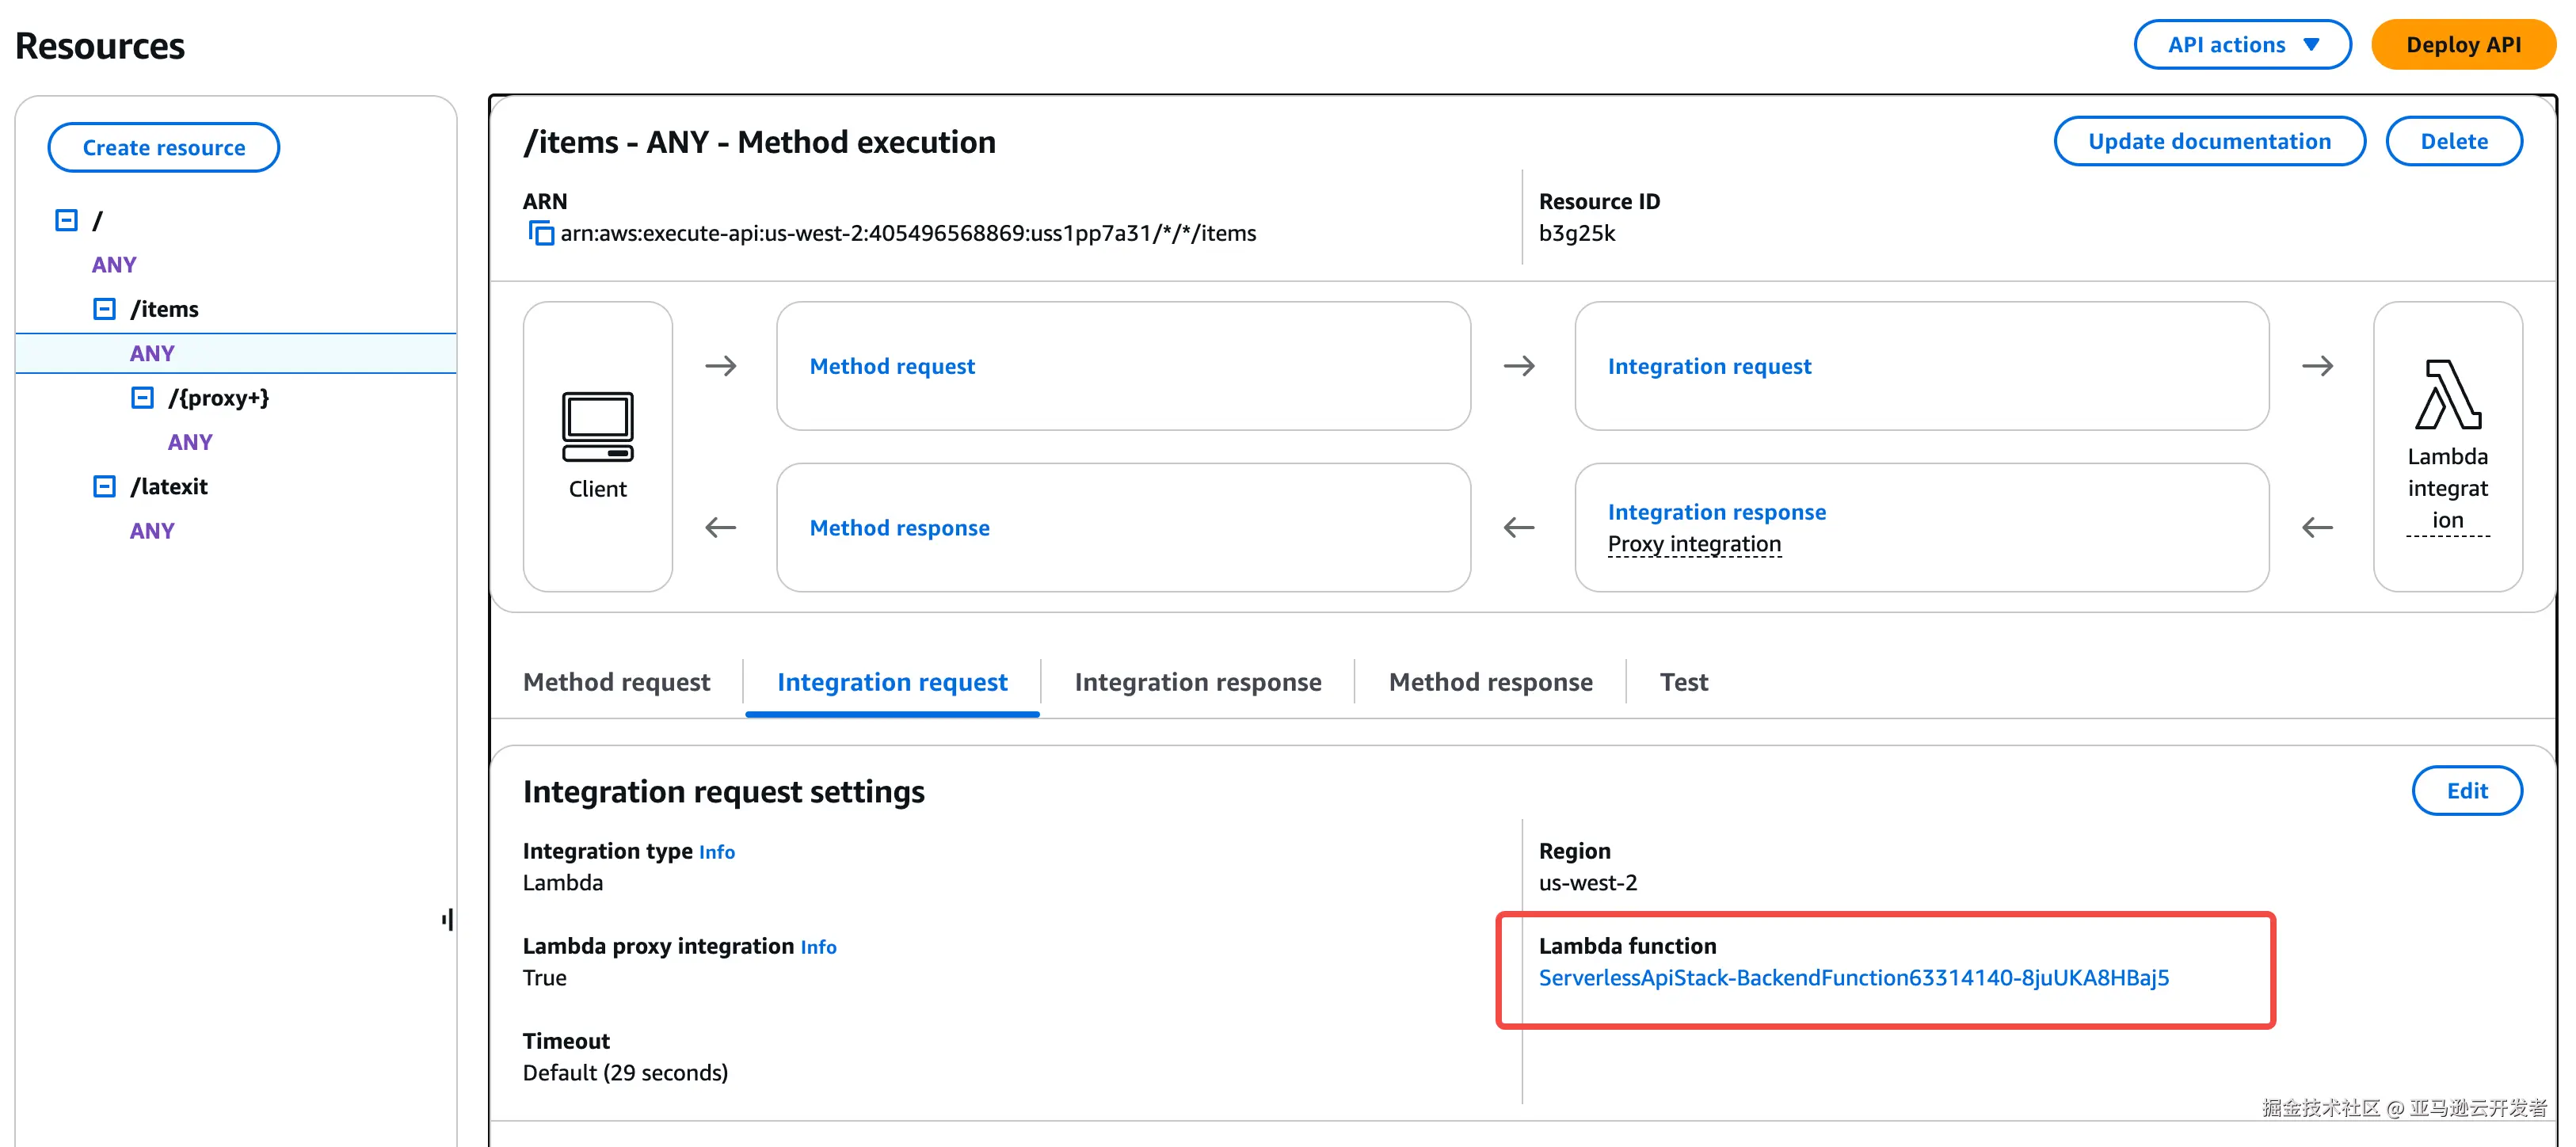Open the API actions dropdown
Screen dimensions: 2576x1147
coord(2241,45)
